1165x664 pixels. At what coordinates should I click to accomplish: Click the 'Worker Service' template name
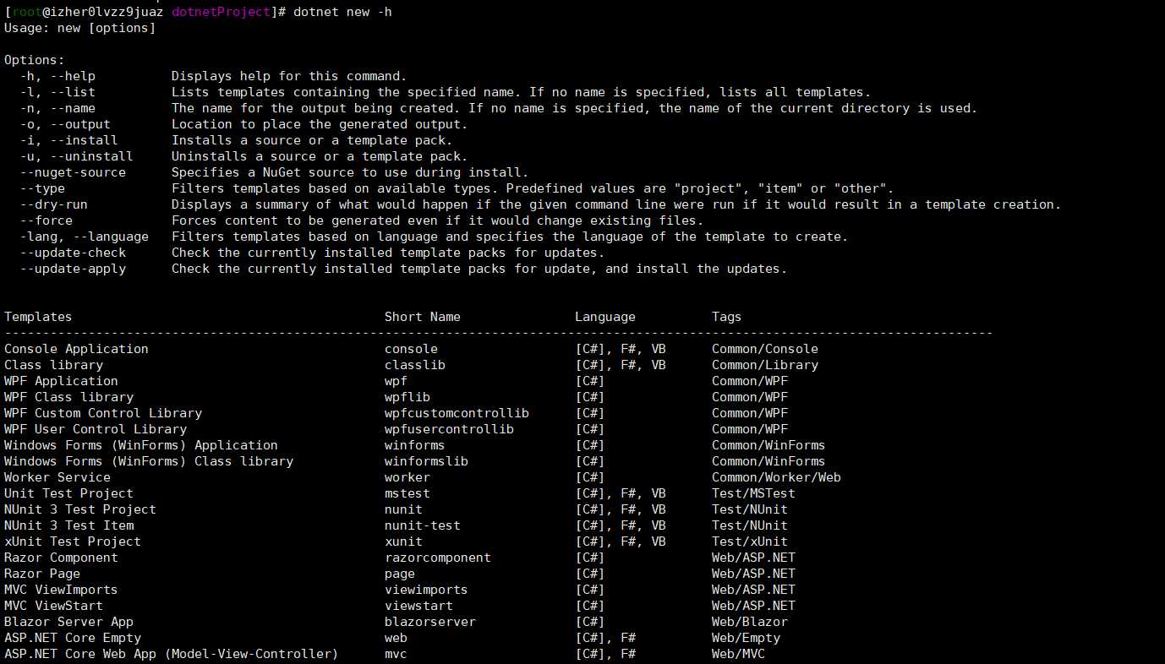57,477
